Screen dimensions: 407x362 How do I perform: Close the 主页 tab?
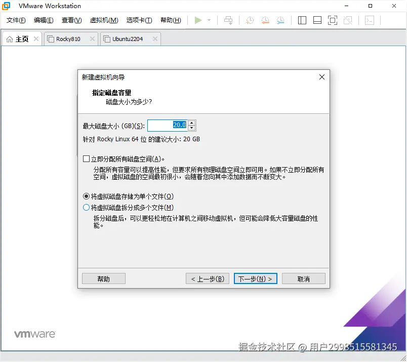click(36, 38)
